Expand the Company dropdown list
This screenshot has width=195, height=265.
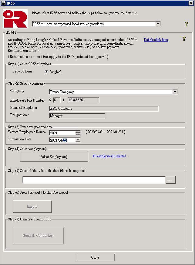[175, 92]
